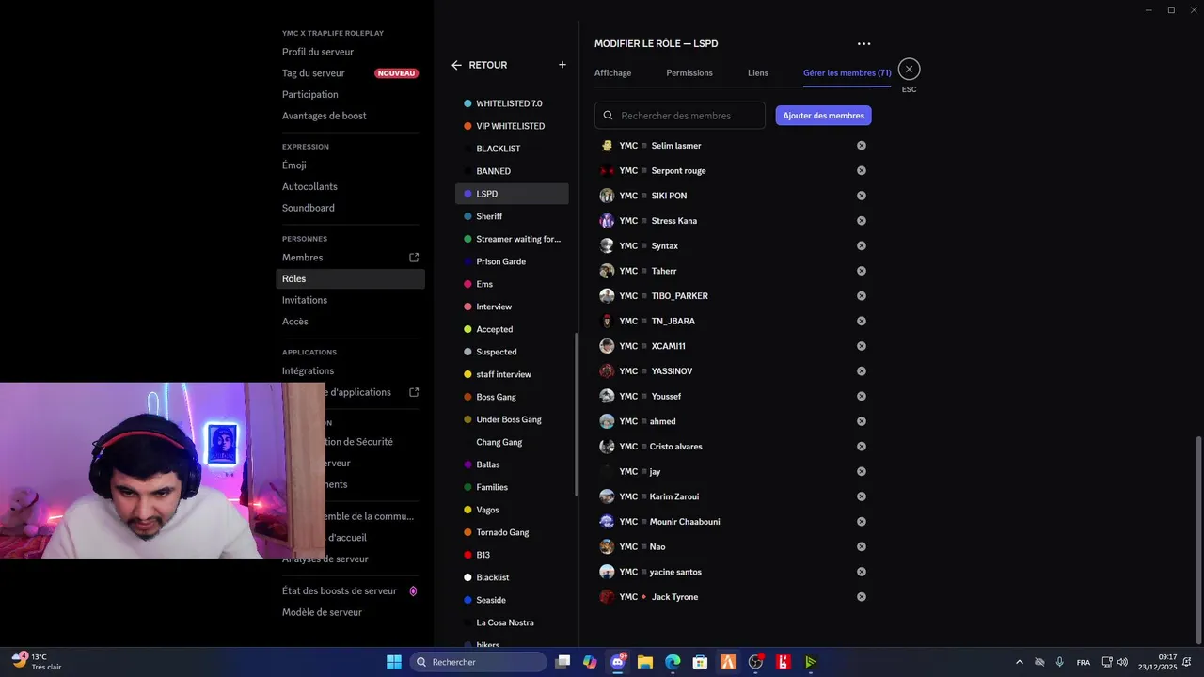Click the Rechercher des membres search field

[x=680, y=116]
